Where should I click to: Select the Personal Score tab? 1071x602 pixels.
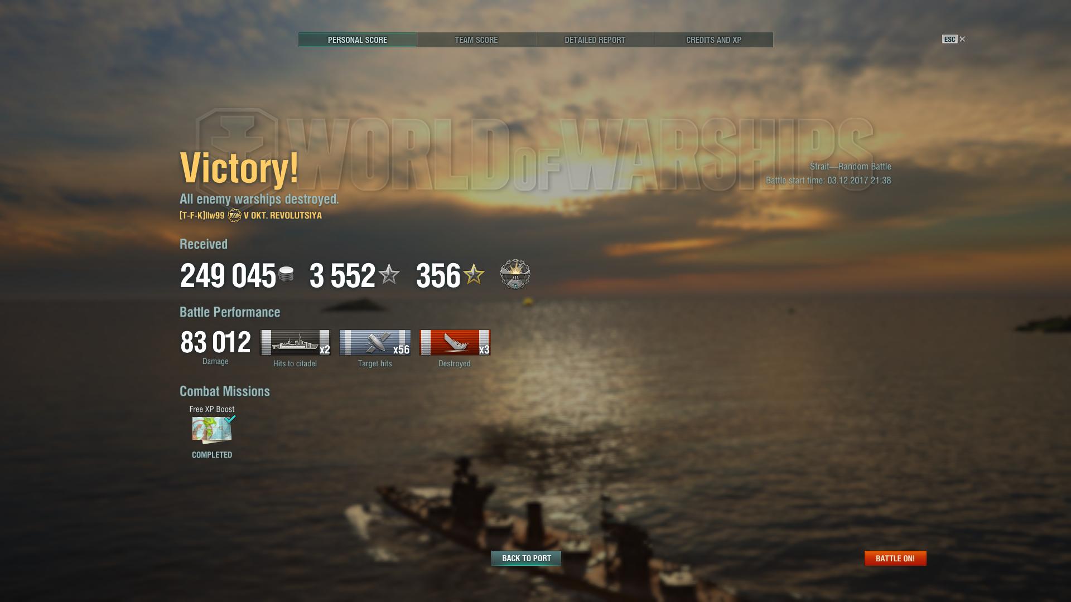click(357, 40)
